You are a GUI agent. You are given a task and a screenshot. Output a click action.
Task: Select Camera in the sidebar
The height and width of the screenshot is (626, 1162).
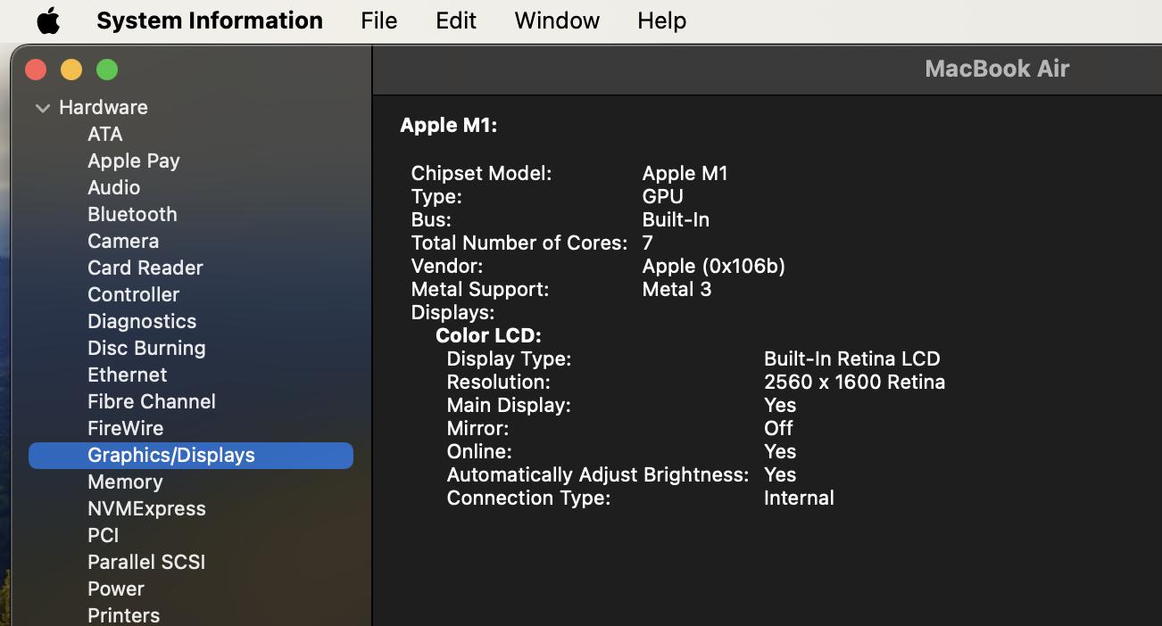[123, 241]
